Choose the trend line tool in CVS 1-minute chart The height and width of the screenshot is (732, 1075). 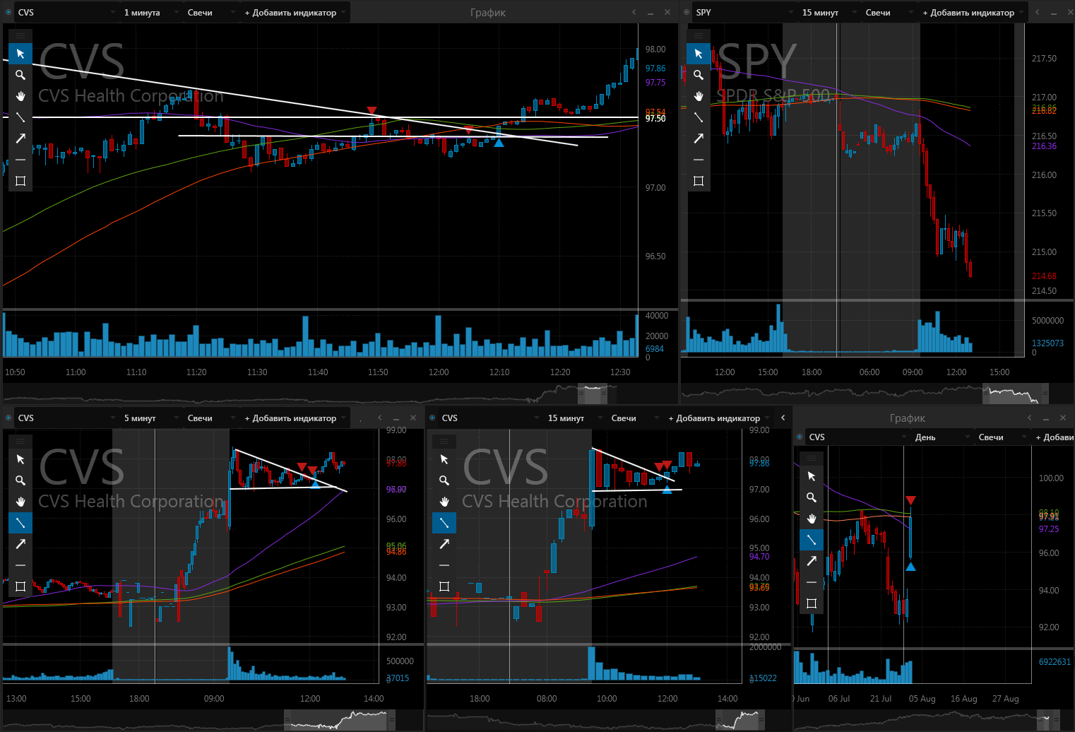[20, 117]
